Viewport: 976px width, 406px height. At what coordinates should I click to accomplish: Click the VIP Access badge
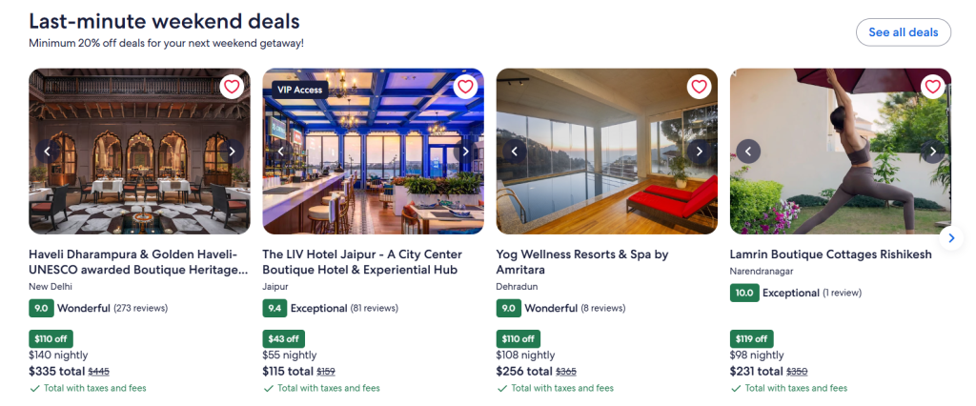[x=298, y=90]
